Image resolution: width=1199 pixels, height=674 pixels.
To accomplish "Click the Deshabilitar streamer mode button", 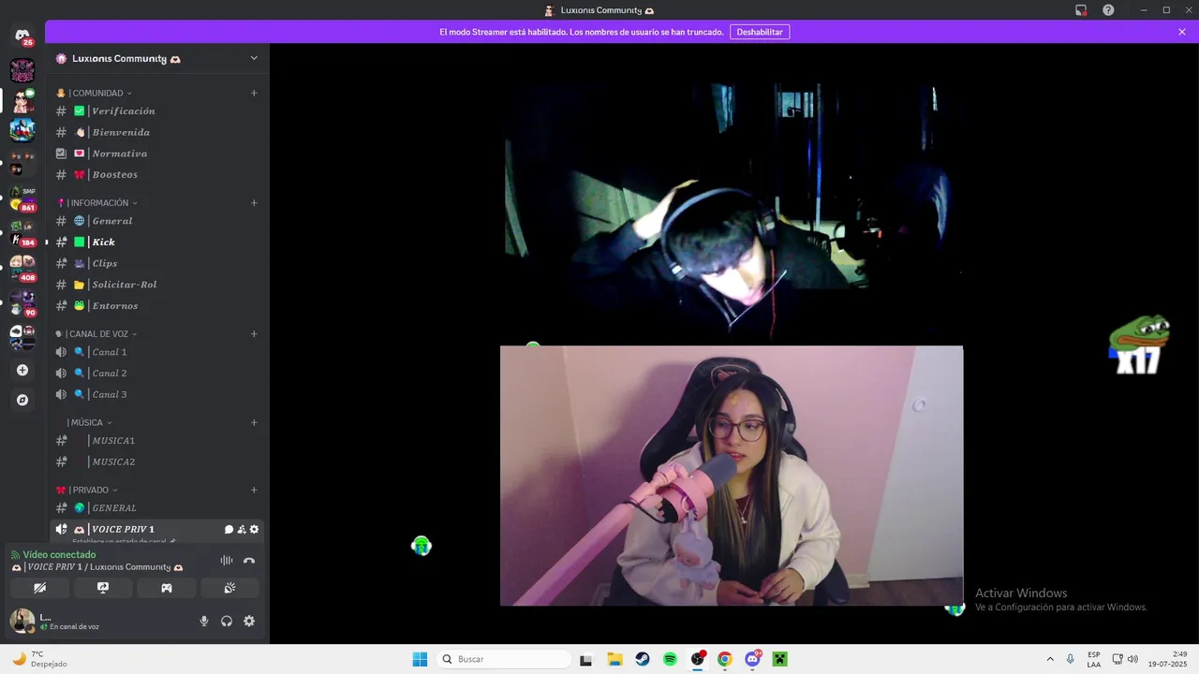I will coord(760,32).
